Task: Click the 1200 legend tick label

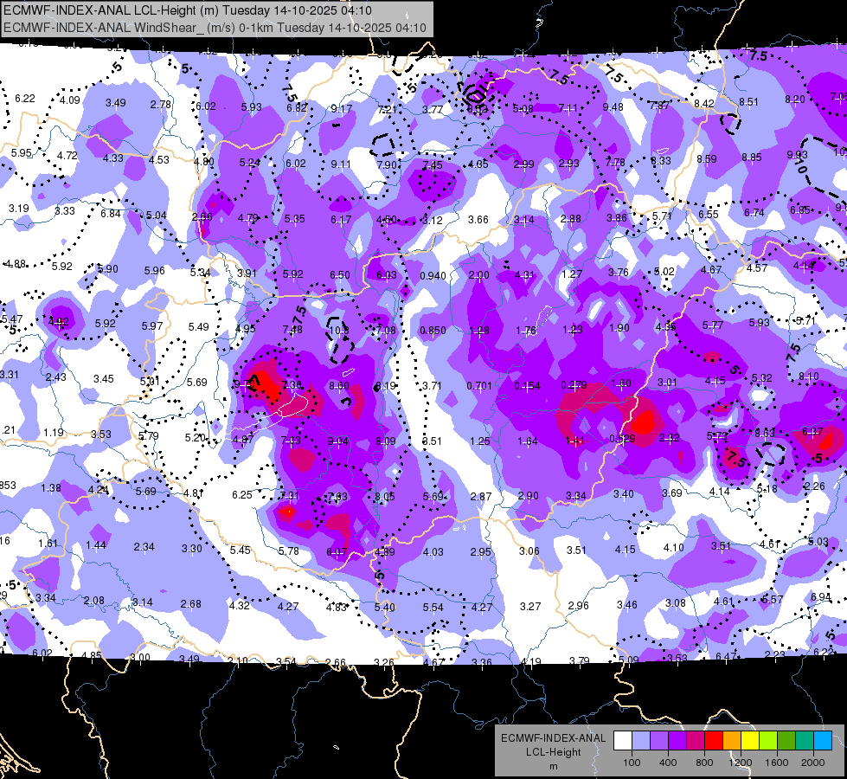Action: click(x=740, y=763)
